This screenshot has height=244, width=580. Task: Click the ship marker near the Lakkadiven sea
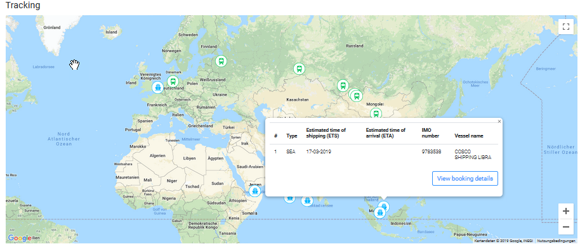(x=307, y=201)
